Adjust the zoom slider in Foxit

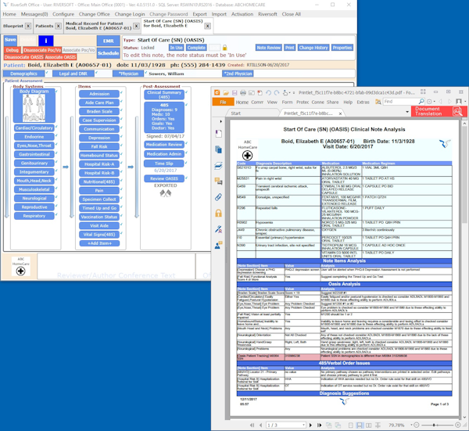click(434, 425)
